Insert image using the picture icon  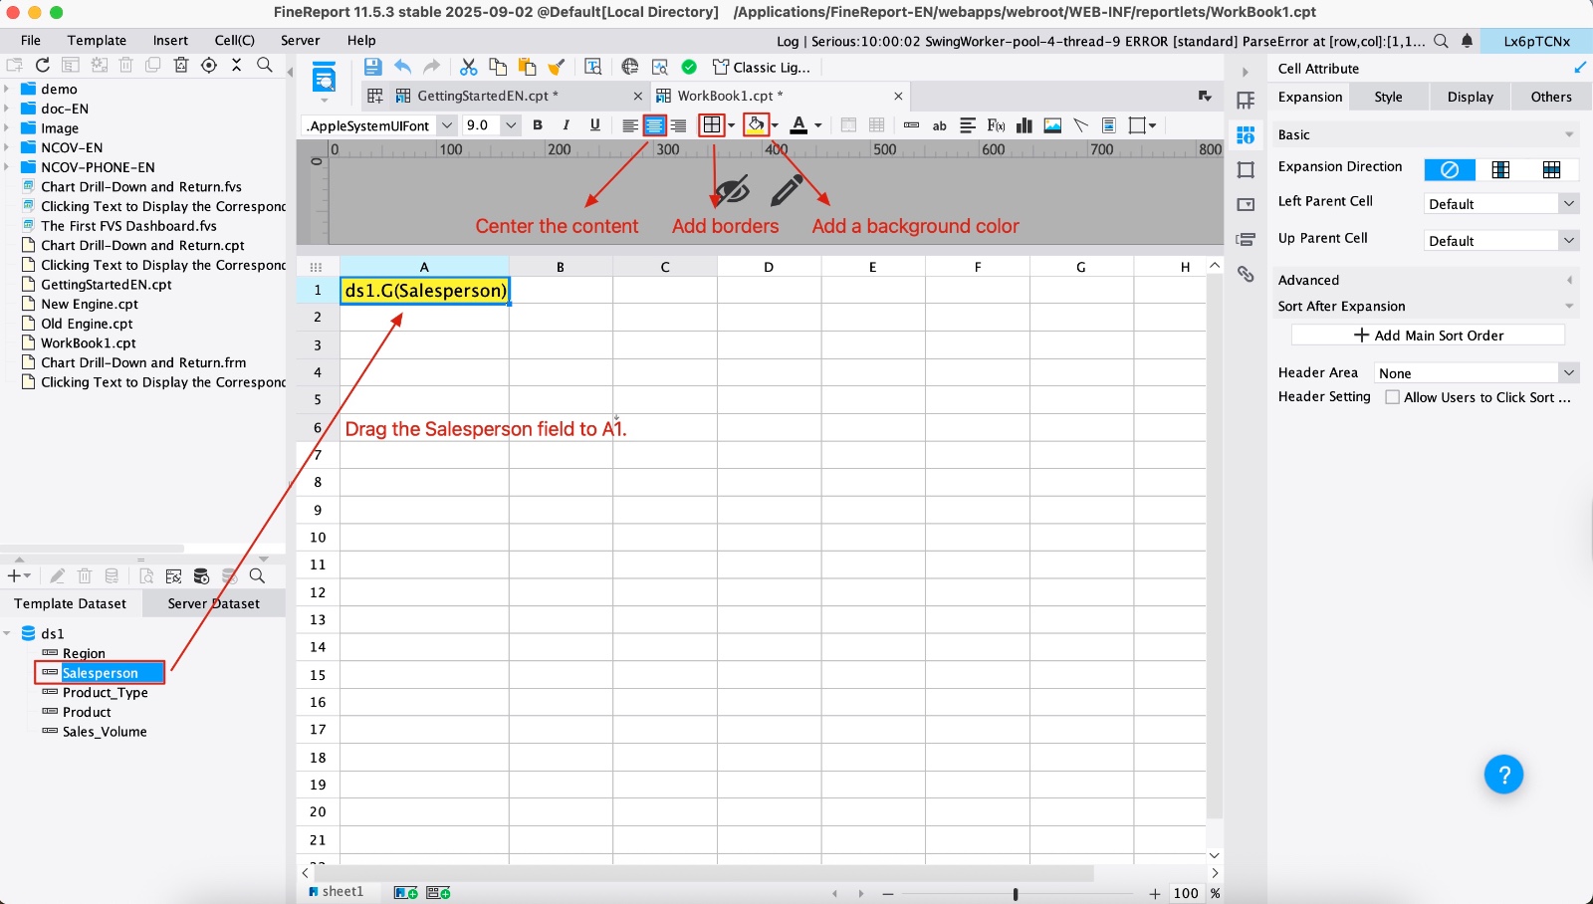[1052, 125]
